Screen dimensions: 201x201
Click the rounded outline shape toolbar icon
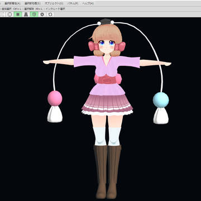10,15
